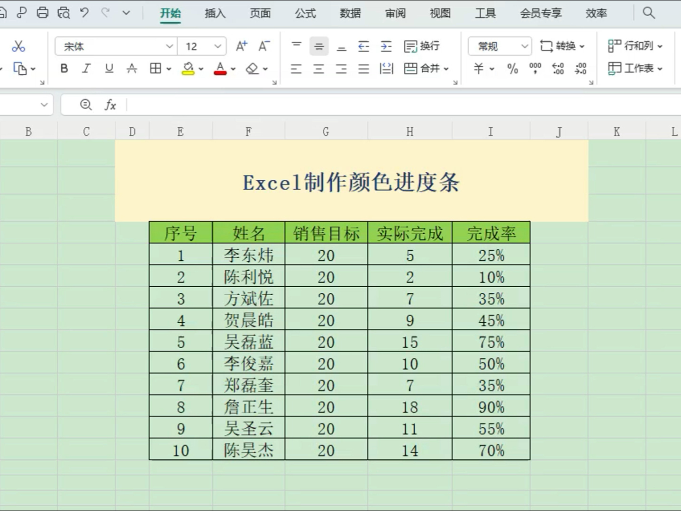This screenshot has width=681, height=511.
Task: Expand the border style dropdown arrow
Action: [168, 69]
